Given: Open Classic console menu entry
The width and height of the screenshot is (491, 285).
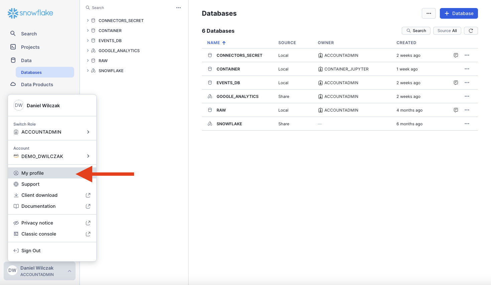Looking at the screenshot, I should (x=39, y=234).
